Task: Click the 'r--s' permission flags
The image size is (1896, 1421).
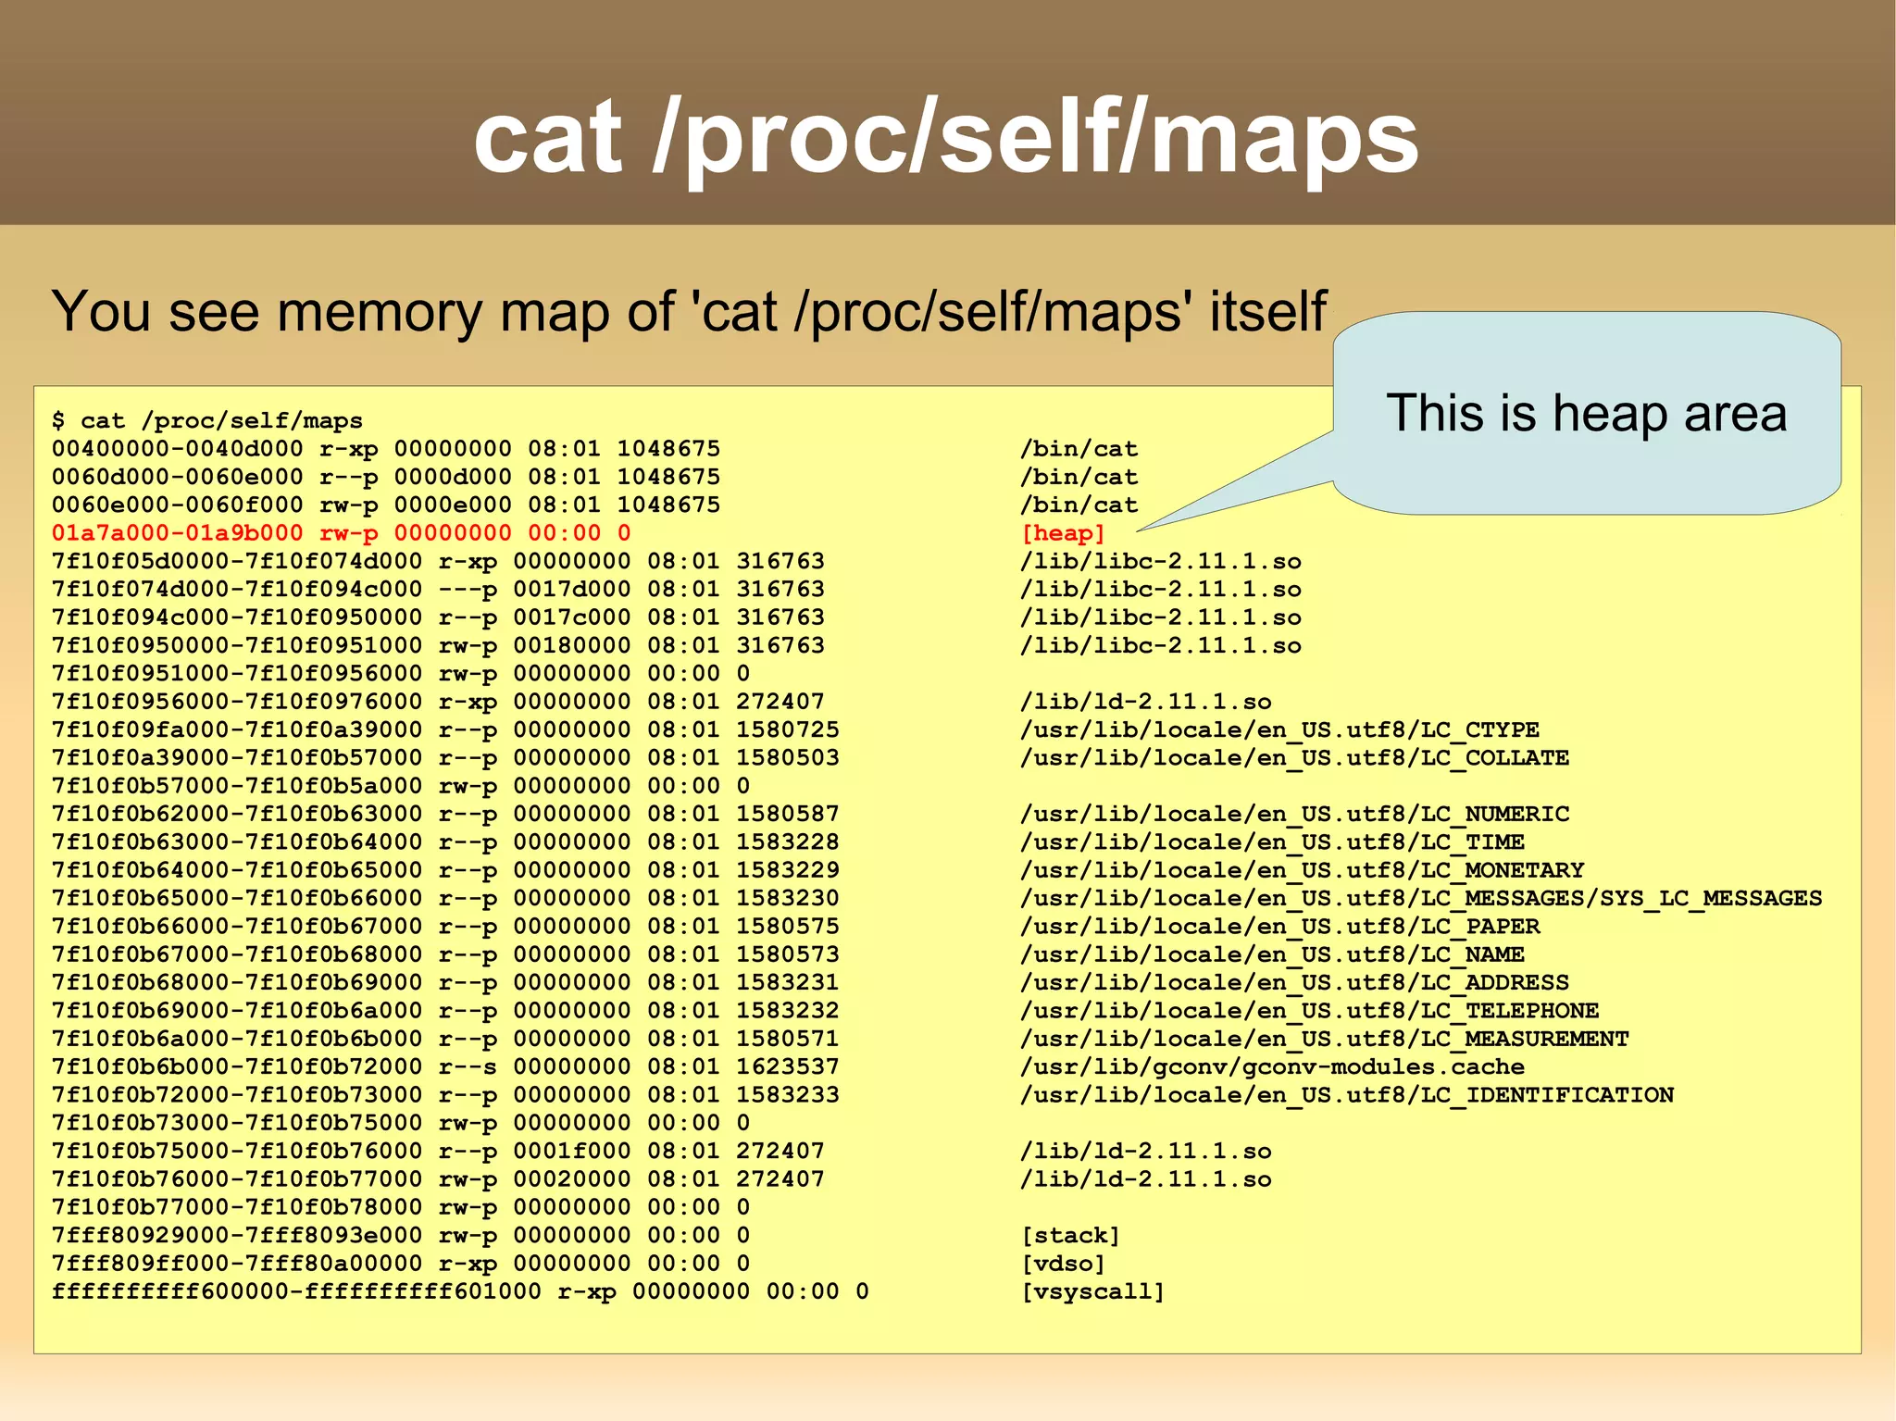Action: pos(468,1067)
